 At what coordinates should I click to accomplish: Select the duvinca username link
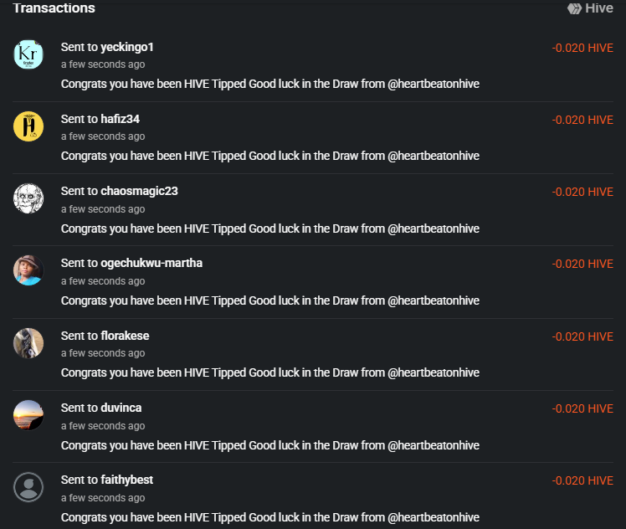tap(121, 408)
